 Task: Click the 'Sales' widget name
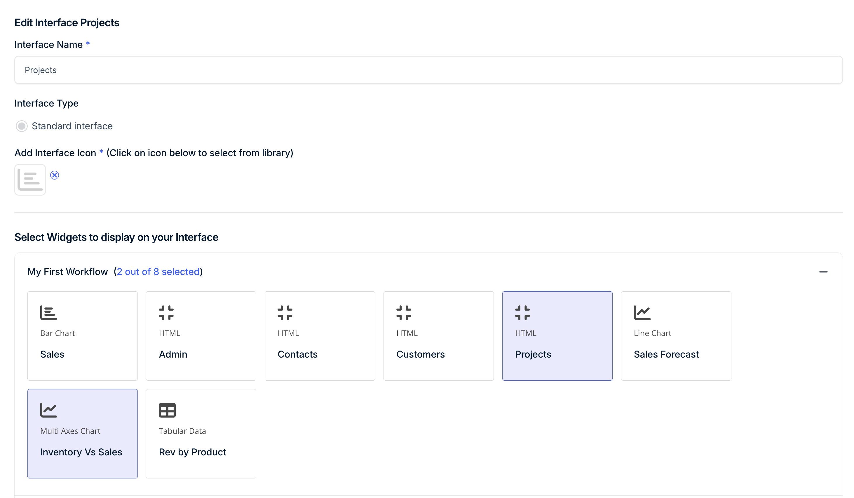pos(52,354)
